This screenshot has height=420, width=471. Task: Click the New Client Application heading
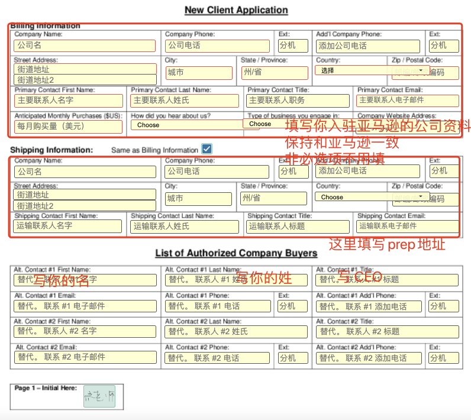pos(236,10)
